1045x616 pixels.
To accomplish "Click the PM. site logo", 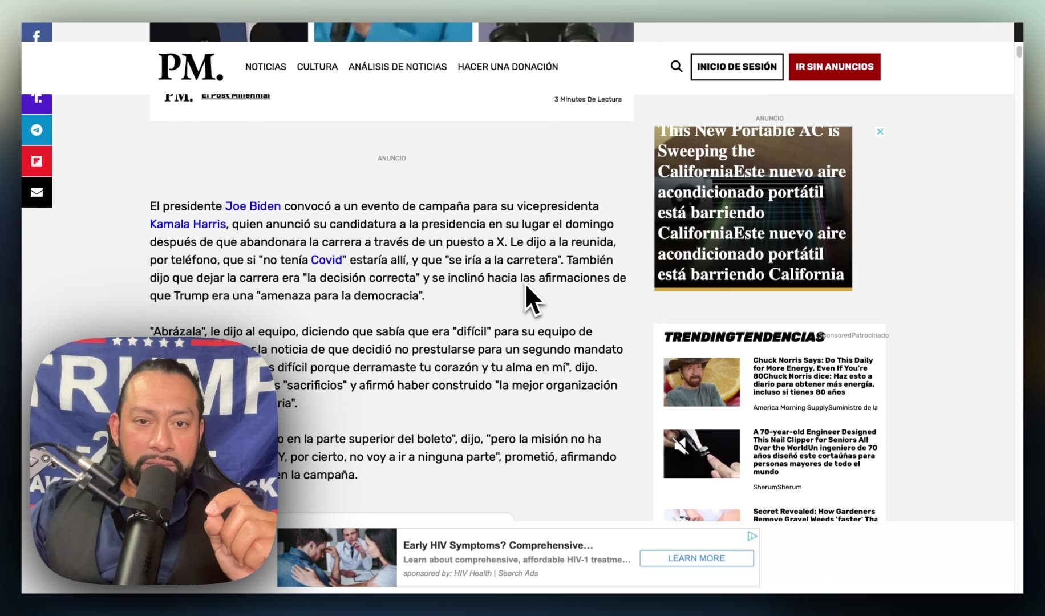I will [x=191, y=67].
